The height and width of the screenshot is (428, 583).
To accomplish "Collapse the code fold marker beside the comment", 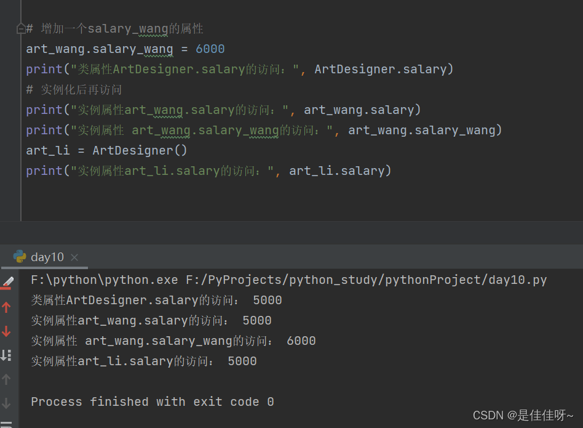I will [21, 28].
